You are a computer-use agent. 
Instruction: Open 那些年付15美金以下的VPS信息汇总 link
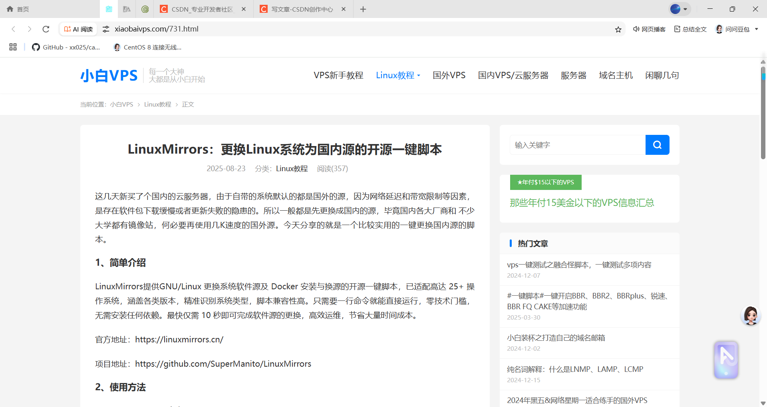[x=582, y=203]
